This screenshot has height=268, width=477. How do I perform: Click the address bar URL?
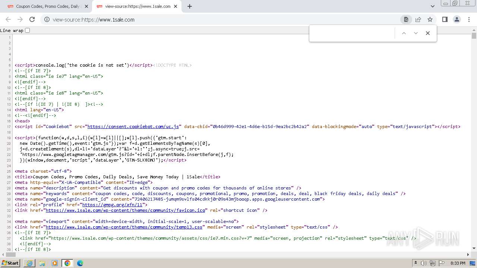(x=94, y=20)
